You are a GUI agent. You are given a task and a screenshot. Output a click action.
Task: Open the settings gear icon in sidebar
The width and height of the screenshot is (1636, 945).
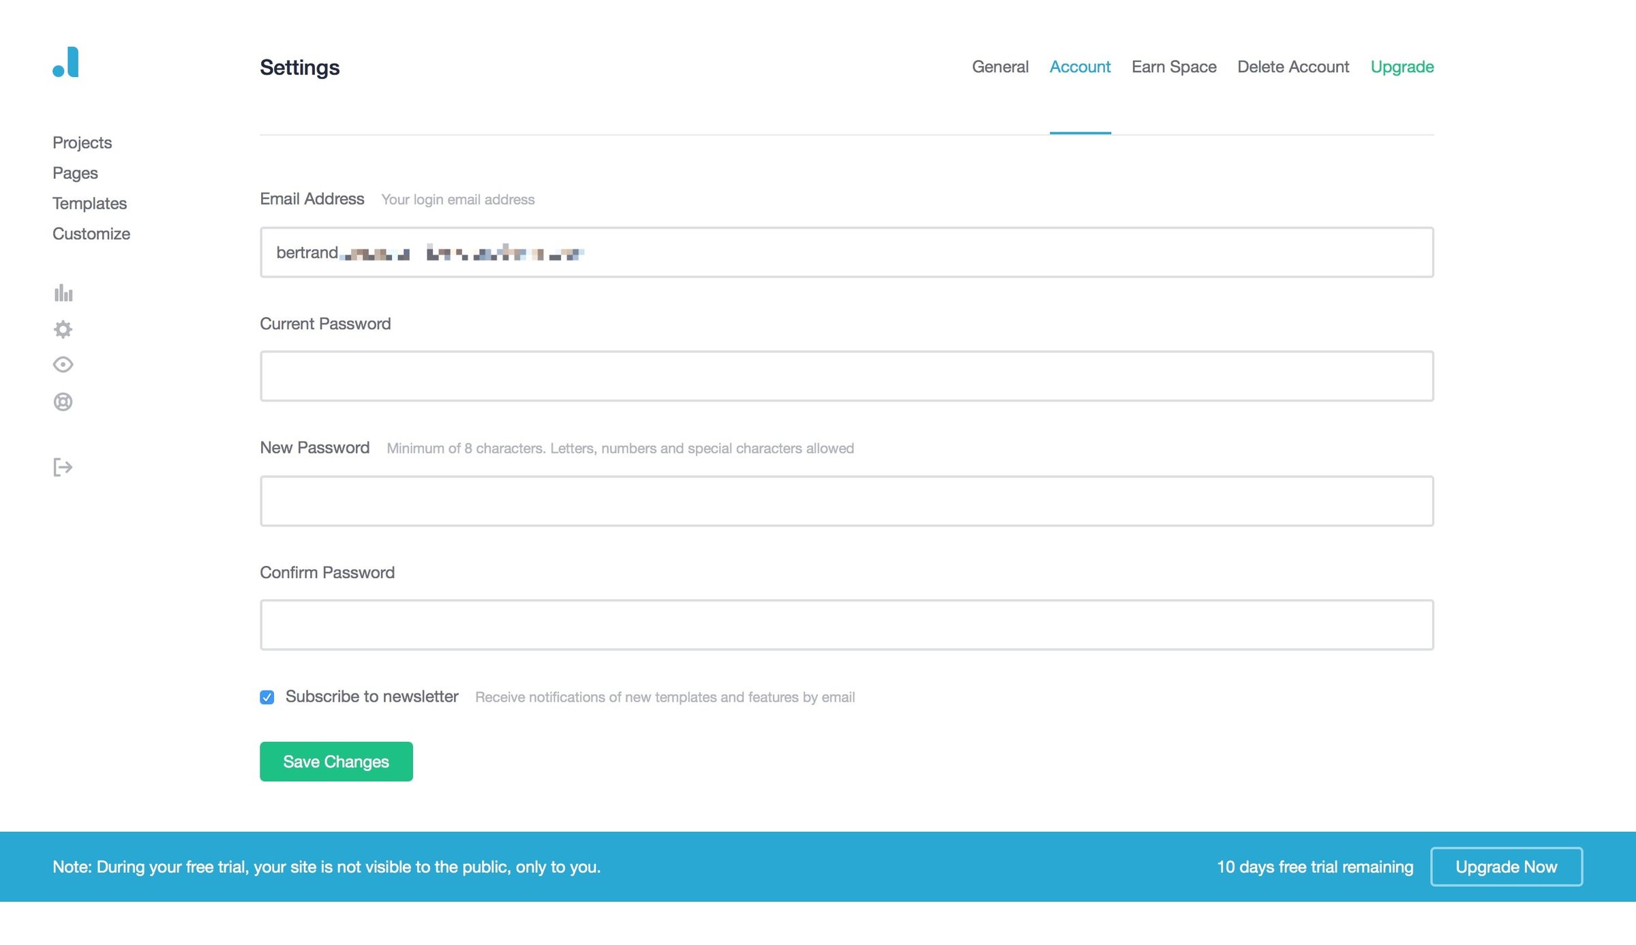(63, 329)
